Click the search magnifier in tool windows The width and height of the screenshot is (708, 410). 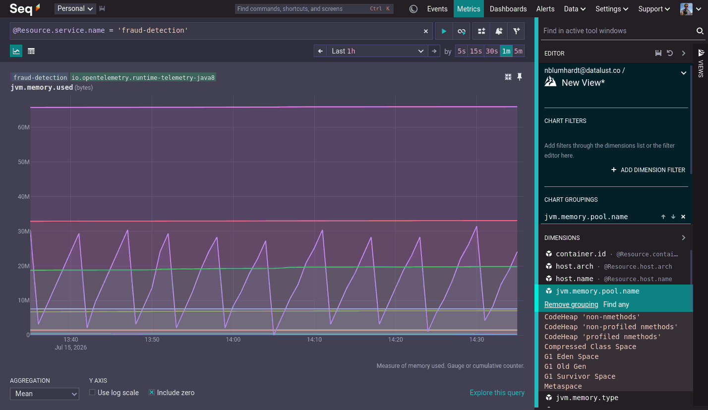(x=700, y=31)
